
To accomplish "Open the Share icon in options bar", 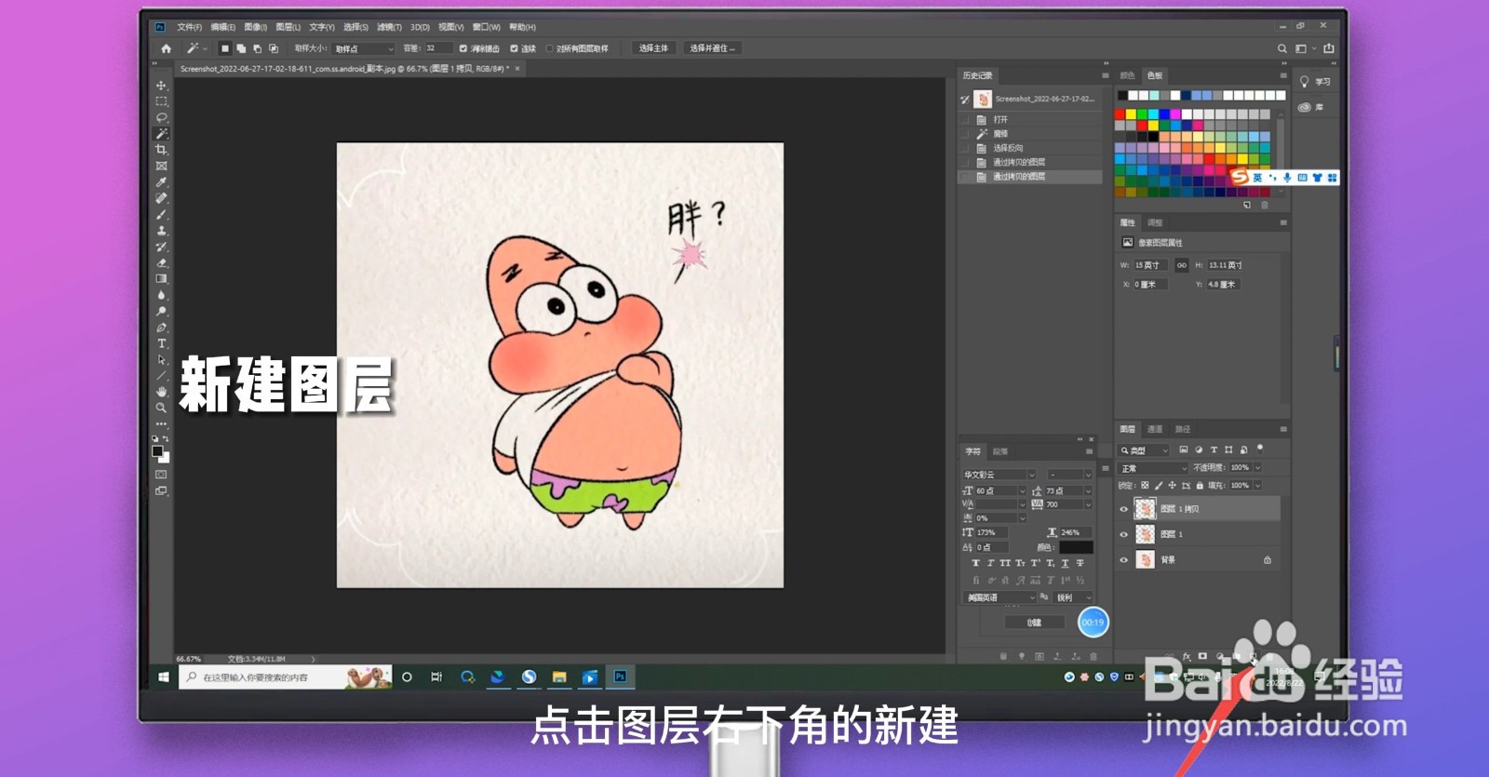I will tap(1329, 48).
